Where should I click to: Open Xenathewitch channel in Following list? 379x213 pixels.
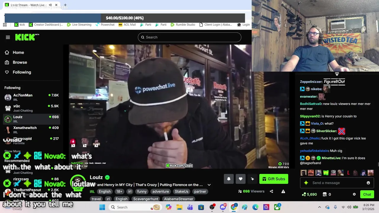[31, 130]
